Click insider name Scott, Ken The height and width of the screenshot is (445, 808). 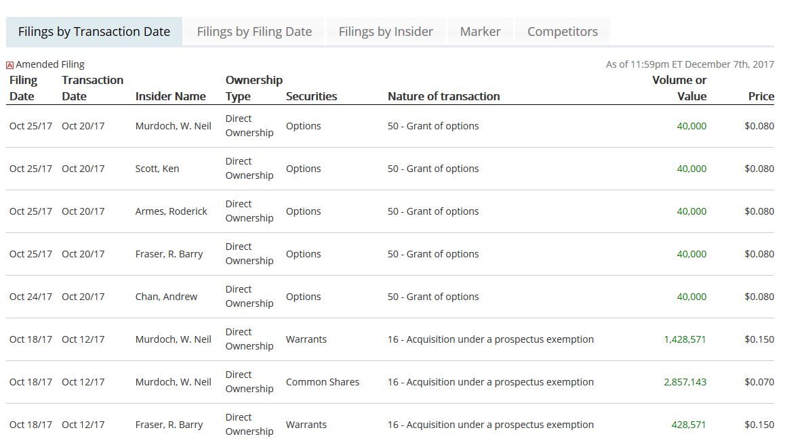[157, 169]
